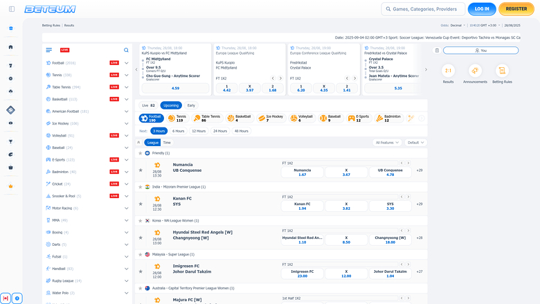Click the LOG IN button

tap(482, 9)
